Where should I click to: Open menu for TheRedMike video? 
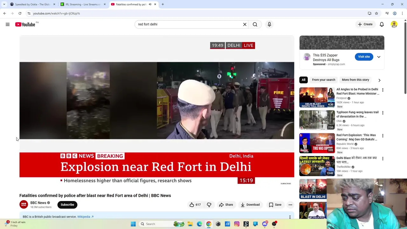[383, 159]
